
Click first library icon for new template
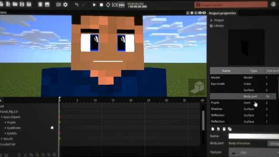(213, 129)
